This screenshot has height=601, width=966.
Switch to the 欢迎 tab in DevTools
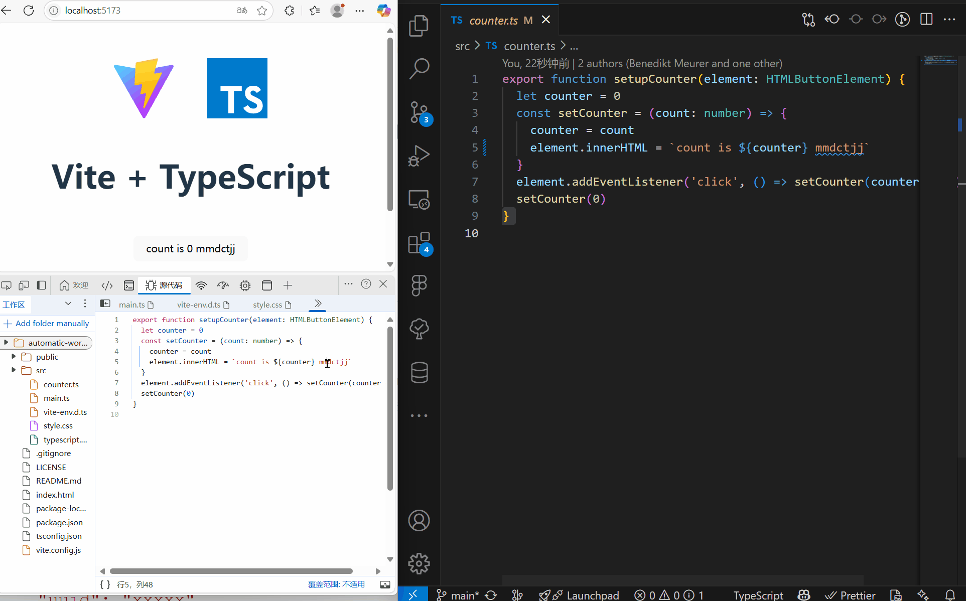(x=74, y=285)
